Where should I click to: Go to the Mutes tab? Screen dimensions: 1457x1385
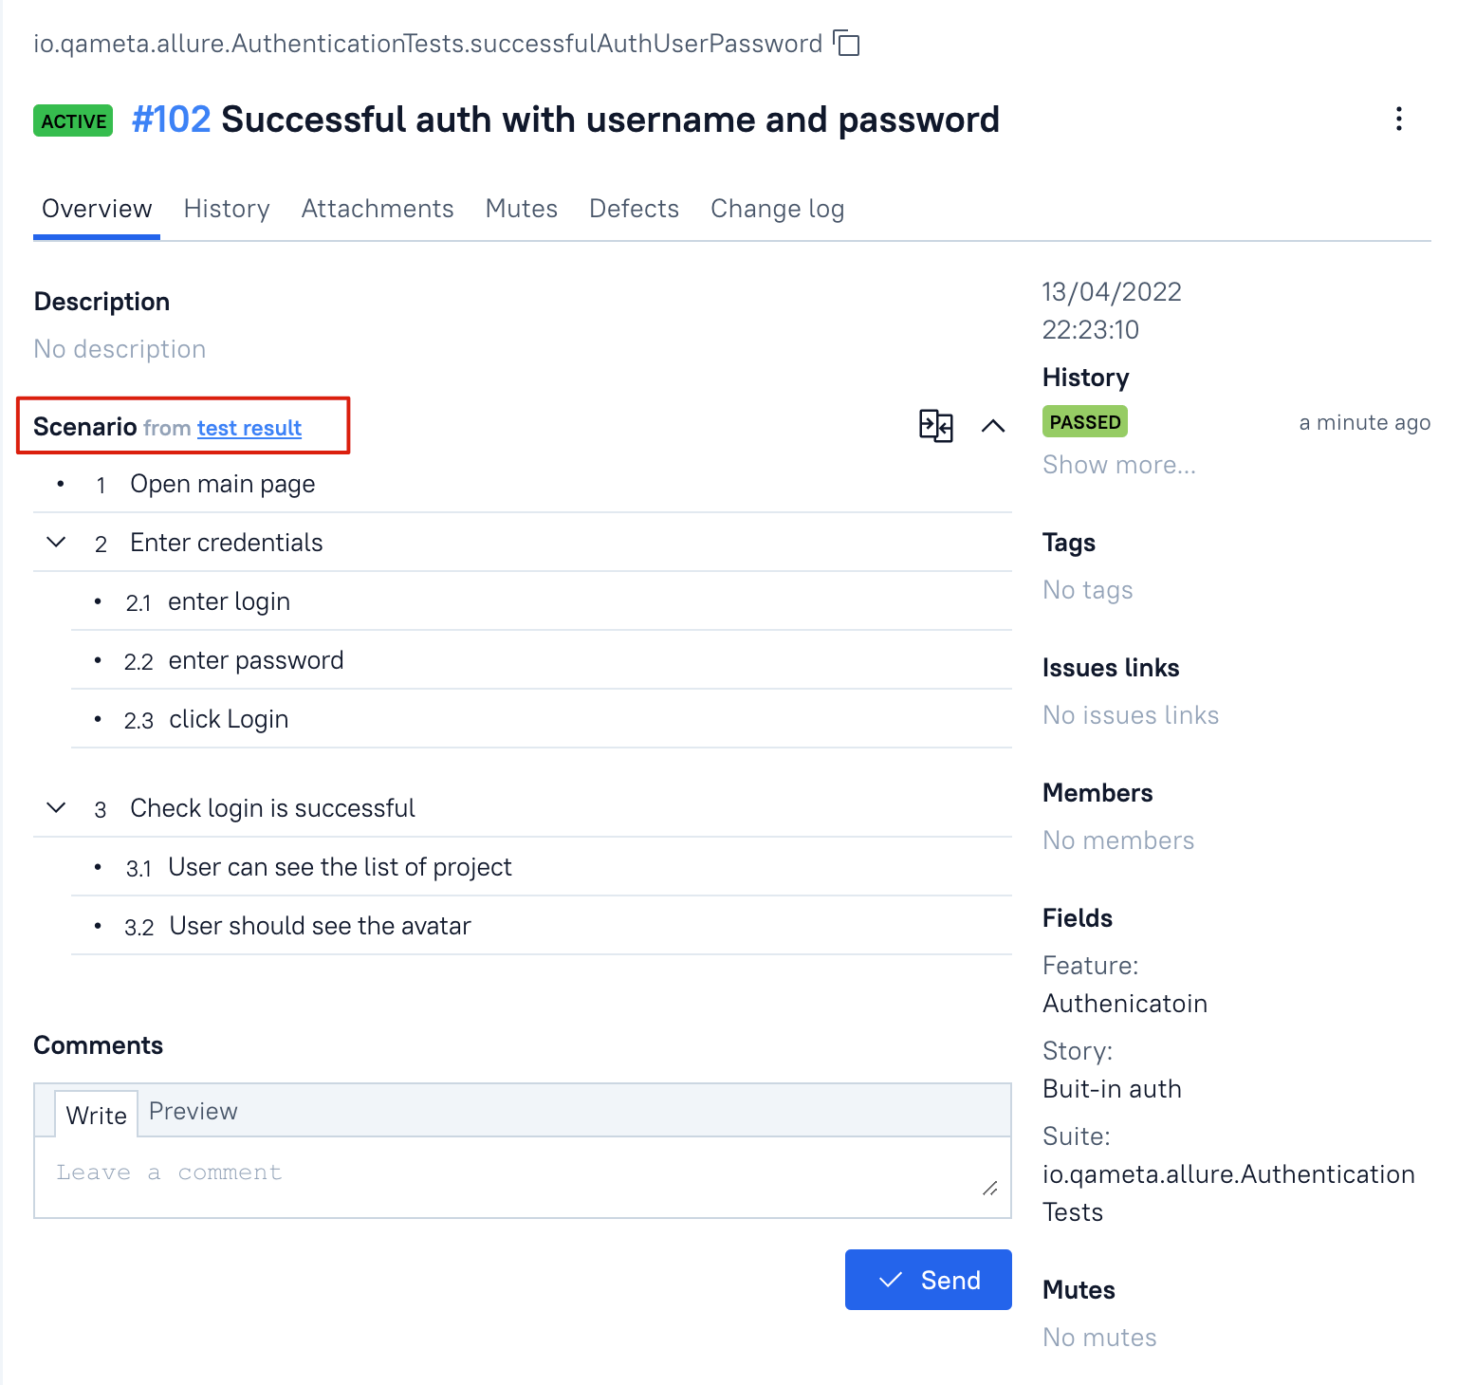point(522,209)
